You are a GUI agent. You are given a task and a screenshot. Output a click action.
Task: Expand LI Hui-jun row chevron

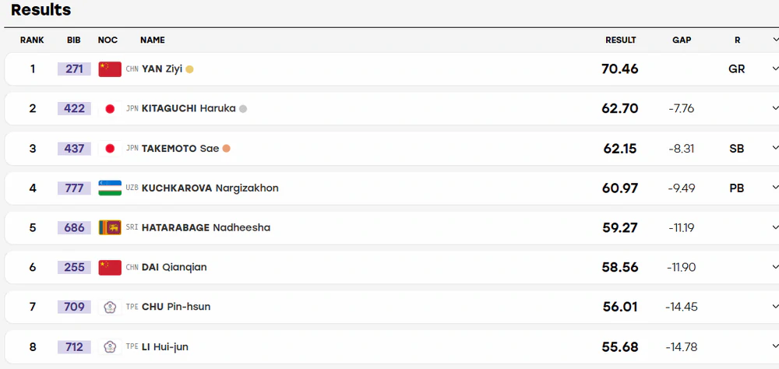(x=775, y=346)
